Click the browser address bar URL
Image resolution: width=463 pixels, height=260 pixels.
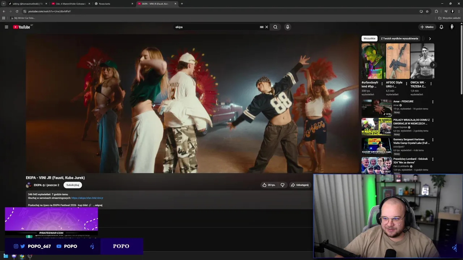[50, 11]
